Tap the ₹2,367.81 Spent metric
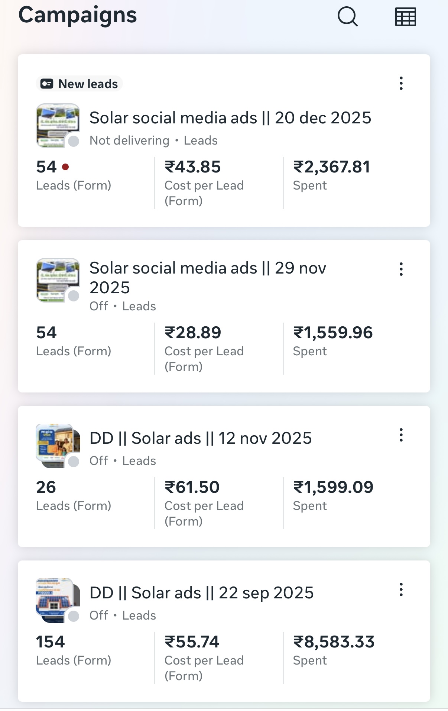448x711 pixels. 331,175
